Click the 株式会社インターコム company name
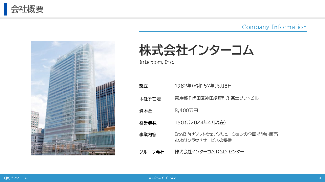 (196, 51)
